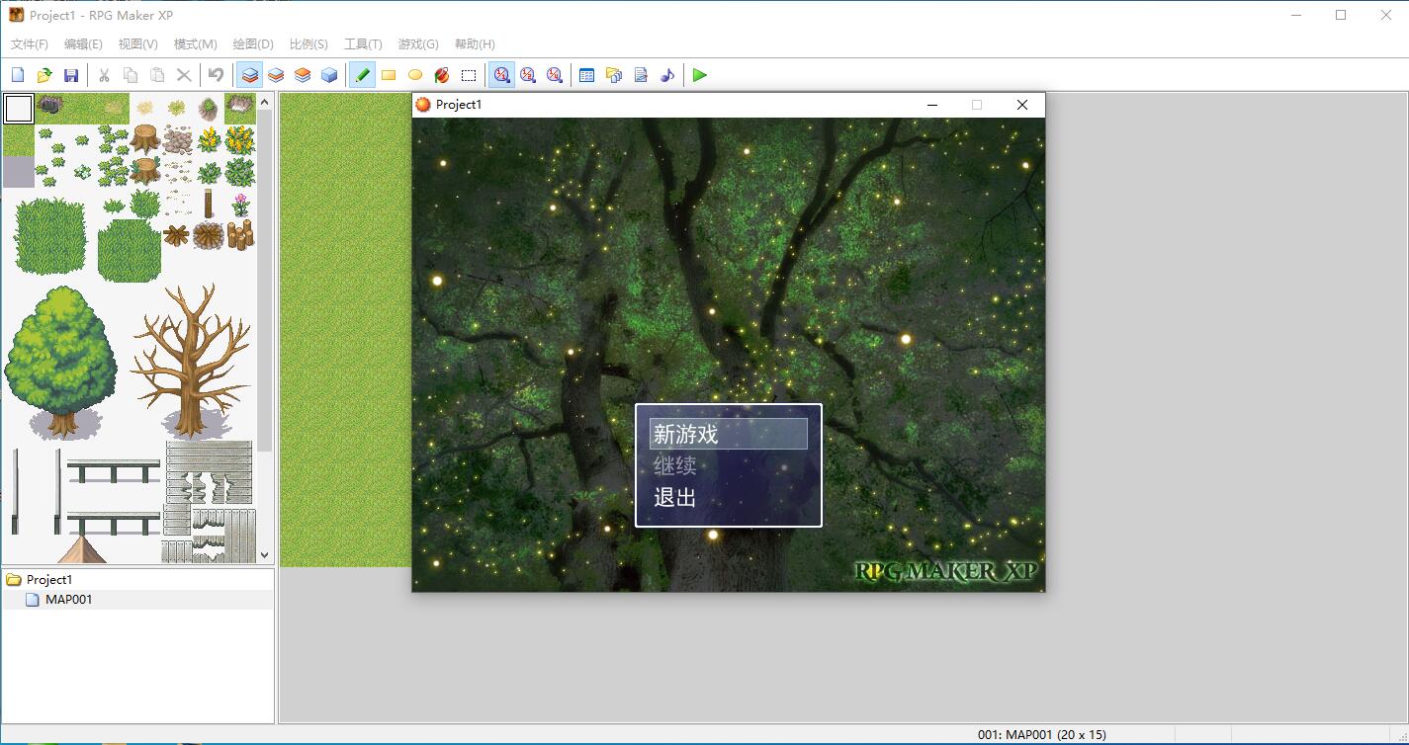1409x745 pixels.
Task: Click Project1 game window sun icon
Action: coord(423,105)
